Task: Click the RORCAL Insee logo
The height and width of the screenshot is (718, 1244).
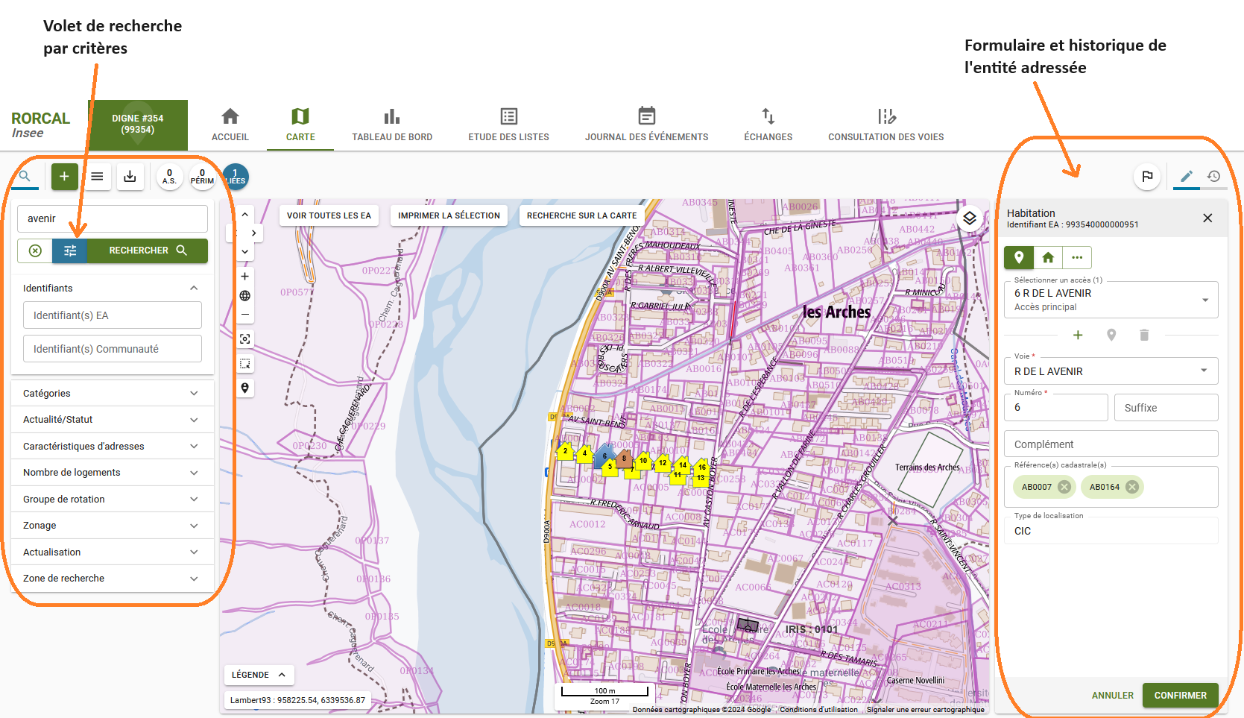Action: pyautogui.click(x=40, y=125)
